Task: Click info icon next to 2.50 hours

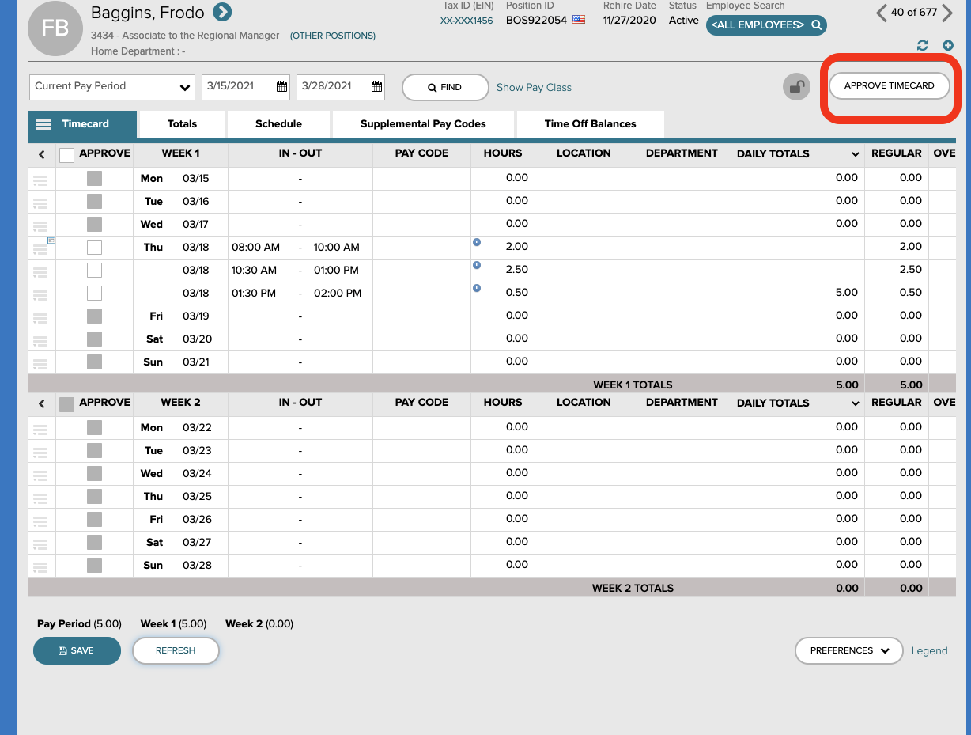Action: (x=477, y=265)
